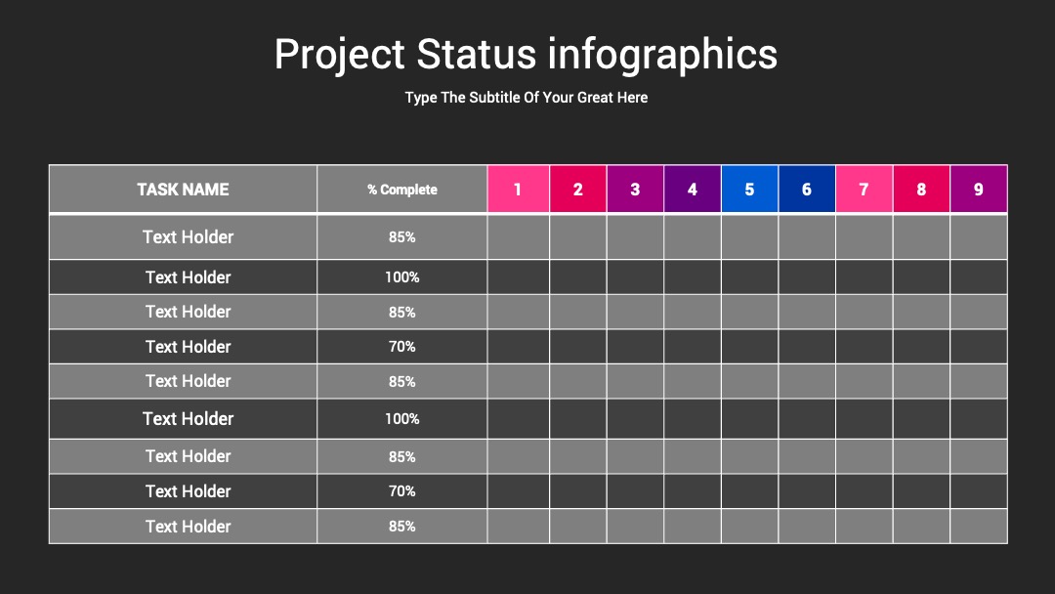Select the % Complete header cell

point(402,189)
